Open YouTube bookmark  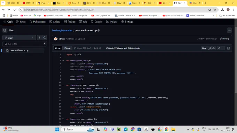tap(26, 15)
